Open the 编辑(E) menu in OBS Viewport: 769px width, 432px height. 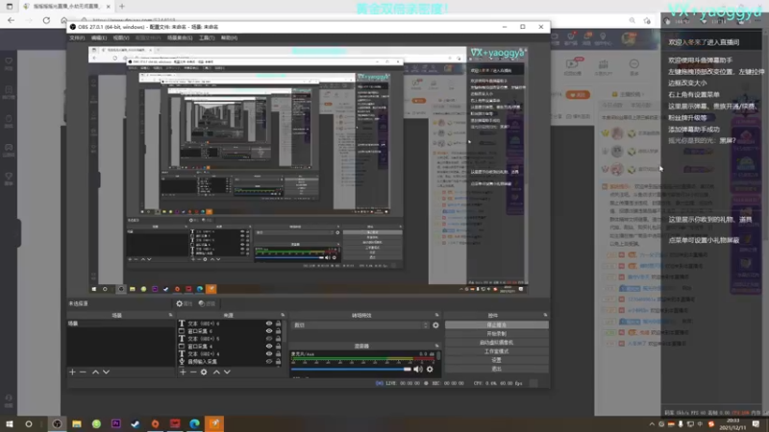click(99, 37)
